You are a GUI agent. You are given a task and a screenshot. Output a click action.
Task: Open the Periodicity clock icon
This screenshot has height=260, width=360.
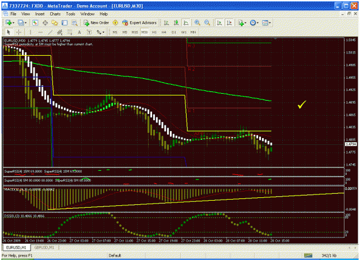click(x=253, y=22)
